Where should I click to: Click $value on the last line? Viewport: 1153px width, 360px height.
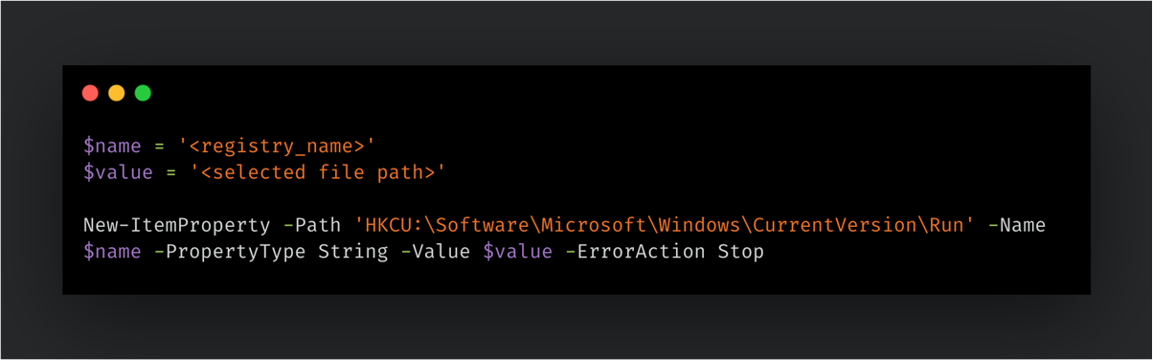pyautogui.click(x=518, y=253)
